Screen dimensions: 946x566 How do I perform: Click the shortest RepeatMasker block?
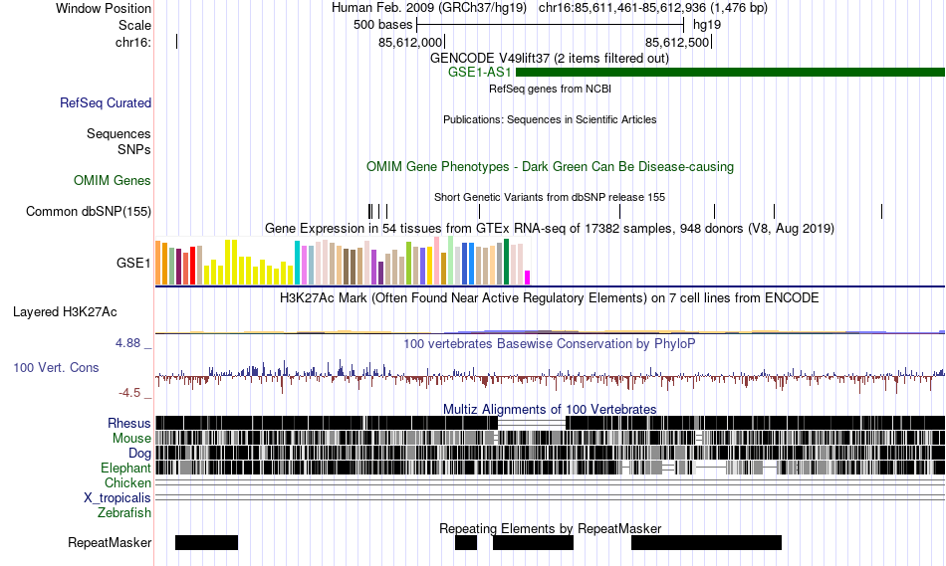click(x=466, y=542)
